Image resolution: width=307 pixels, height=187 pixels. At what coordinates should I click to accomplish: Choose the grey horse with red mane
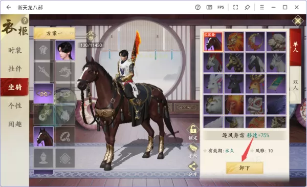213,63
